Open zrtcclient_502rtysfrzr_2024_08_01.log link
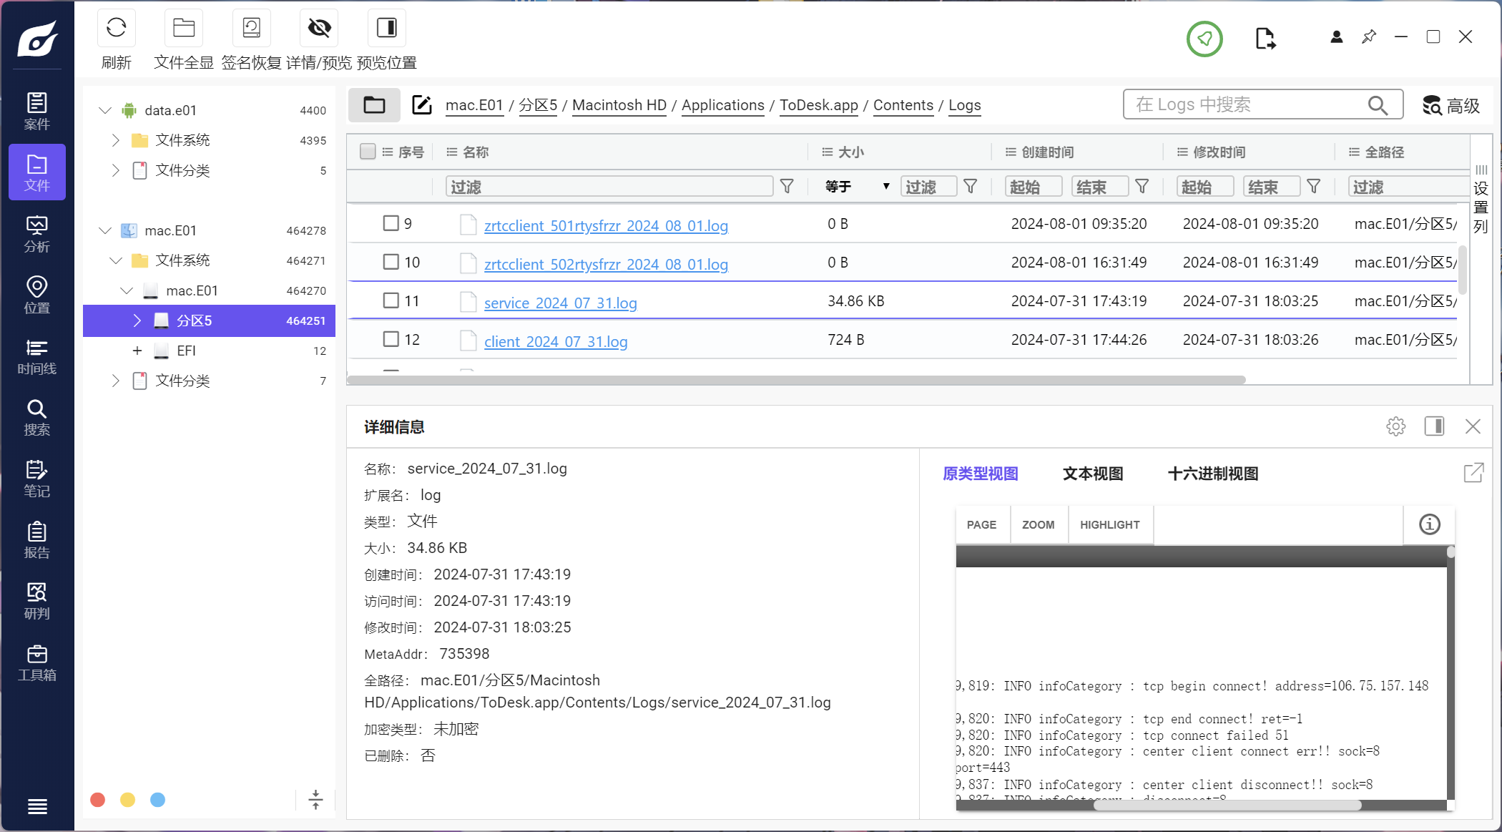Image resolution: width=1502 pixels, height=832 pixels. (x=606, y=264)
